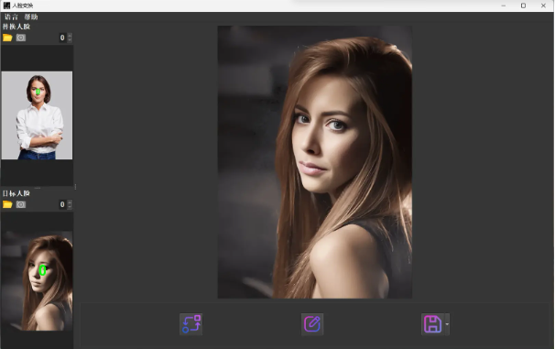Viewport: 555px width, 349px height.
Task: Decrease the 替换人脸 face index with the down arrow
Action: [70, 39]
